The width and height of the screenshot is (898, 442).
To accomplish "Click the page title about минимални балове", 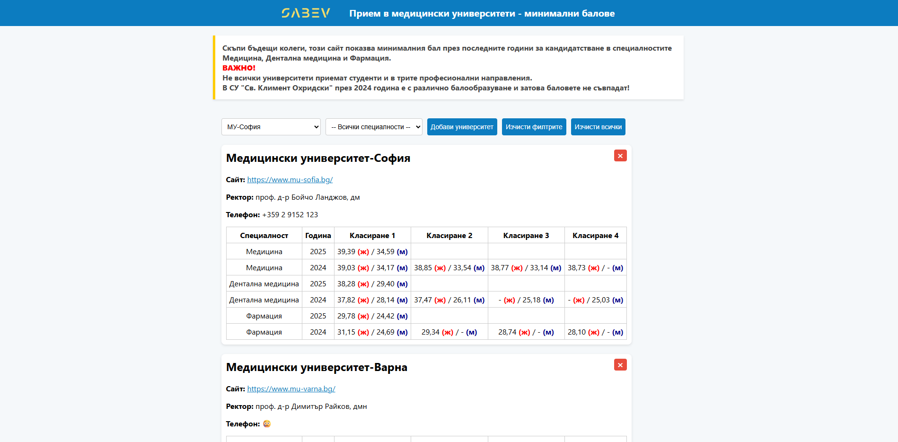I will tap(482, 14).
